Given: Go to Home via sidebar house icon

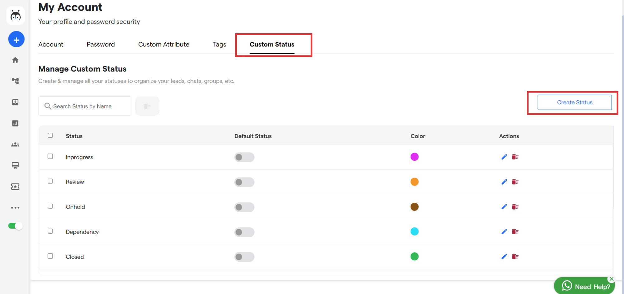Looking at the screenshot, I should coord(15,60).
